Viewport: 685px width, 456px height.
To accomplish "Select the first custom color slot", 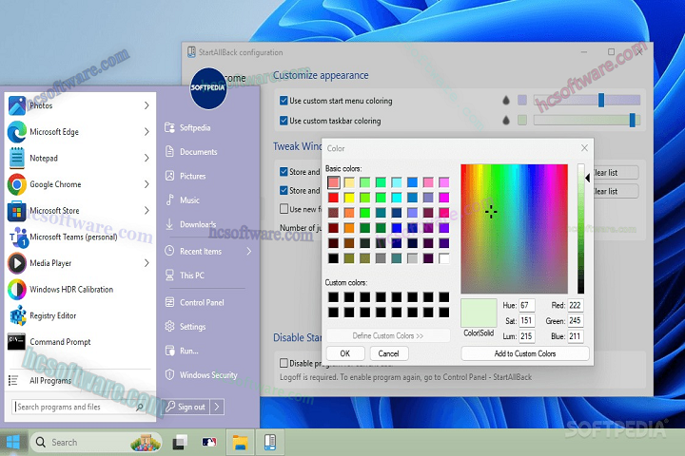I will point(333,297).
